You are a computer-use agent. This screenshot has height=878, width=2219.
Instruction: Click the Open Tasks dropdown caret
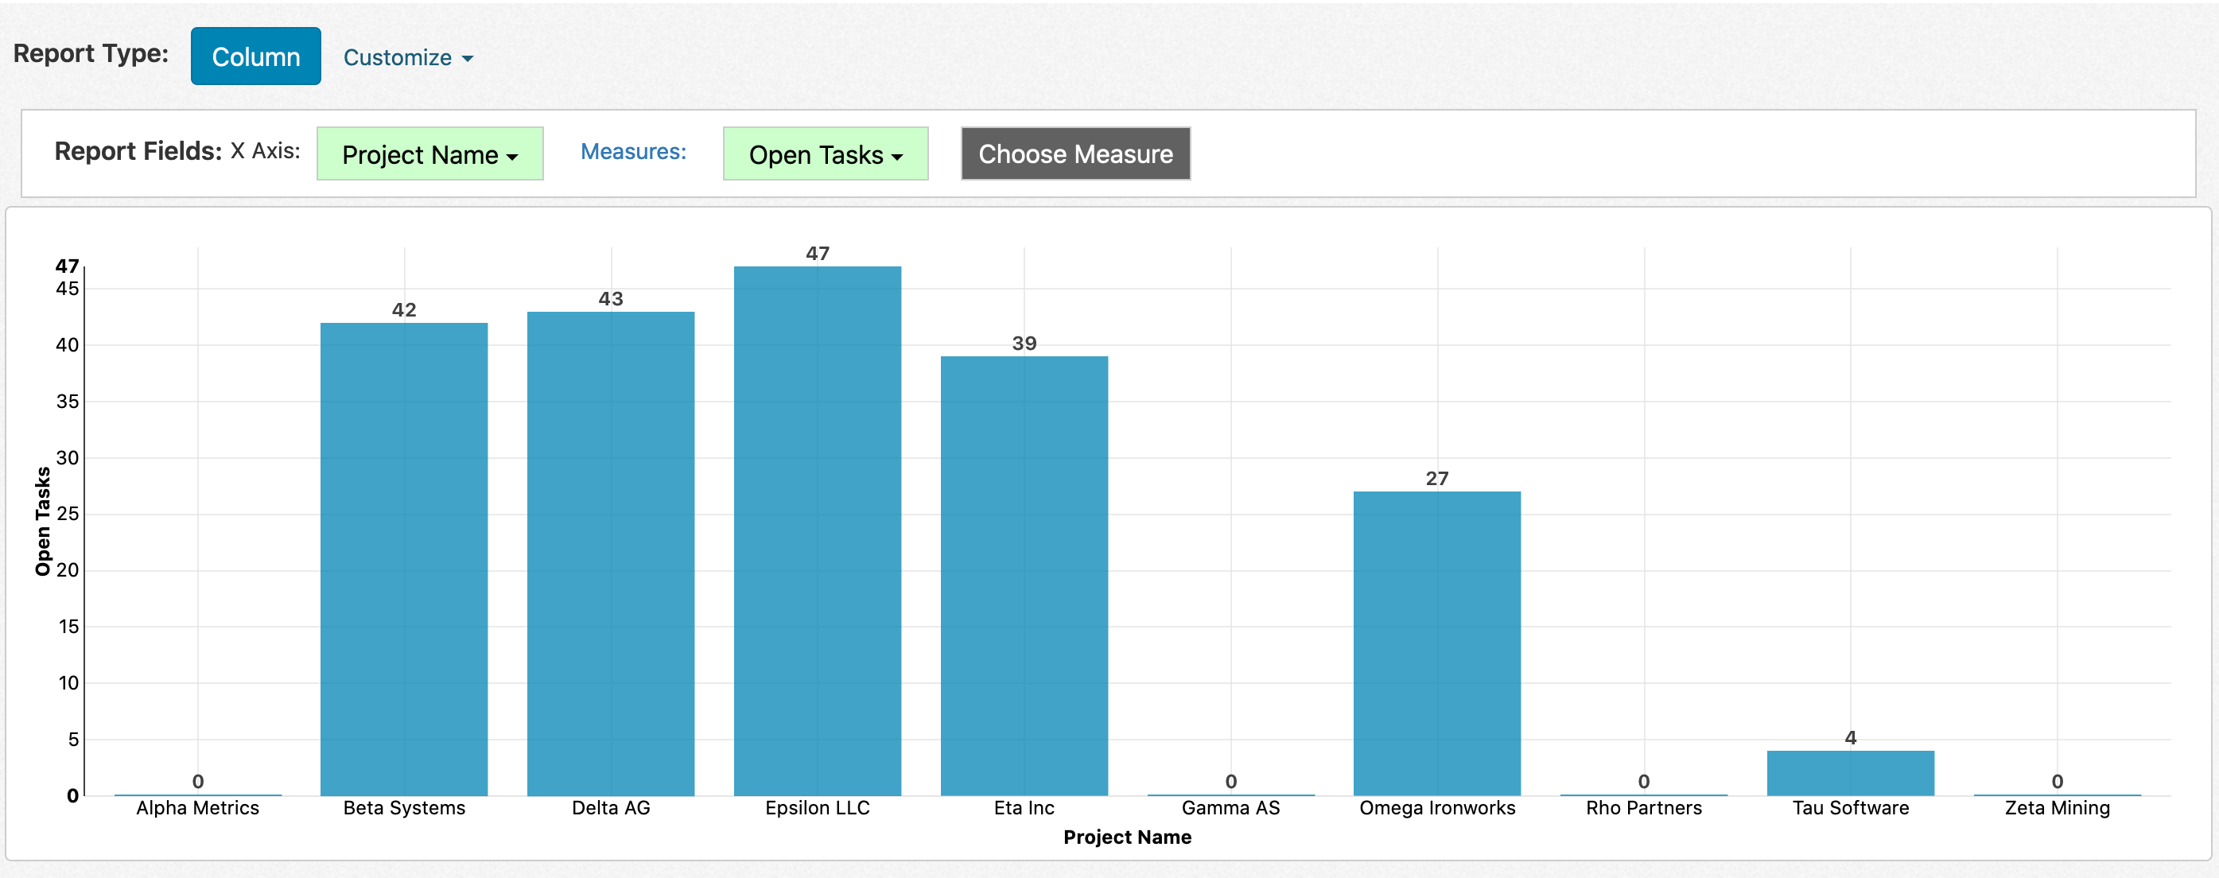click(x=898, y=158)
